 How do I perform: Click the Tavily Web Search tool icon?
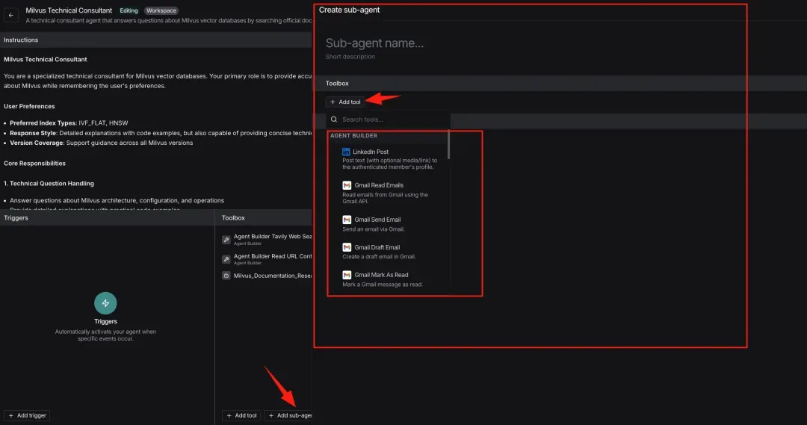tap(226, 240)
